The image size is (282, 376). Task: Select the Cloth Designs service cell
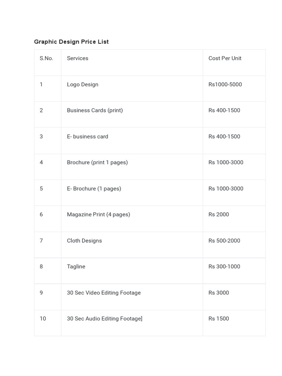point(84,241)
